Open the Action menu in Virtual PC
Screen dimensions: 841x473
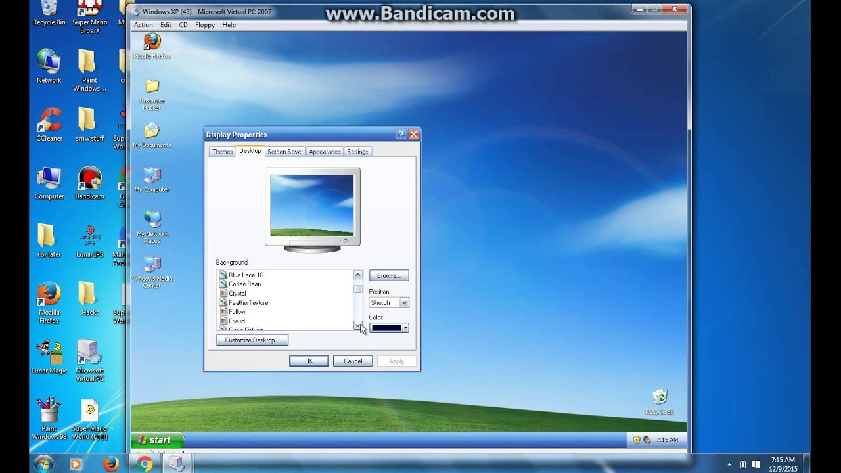point(143,25)
